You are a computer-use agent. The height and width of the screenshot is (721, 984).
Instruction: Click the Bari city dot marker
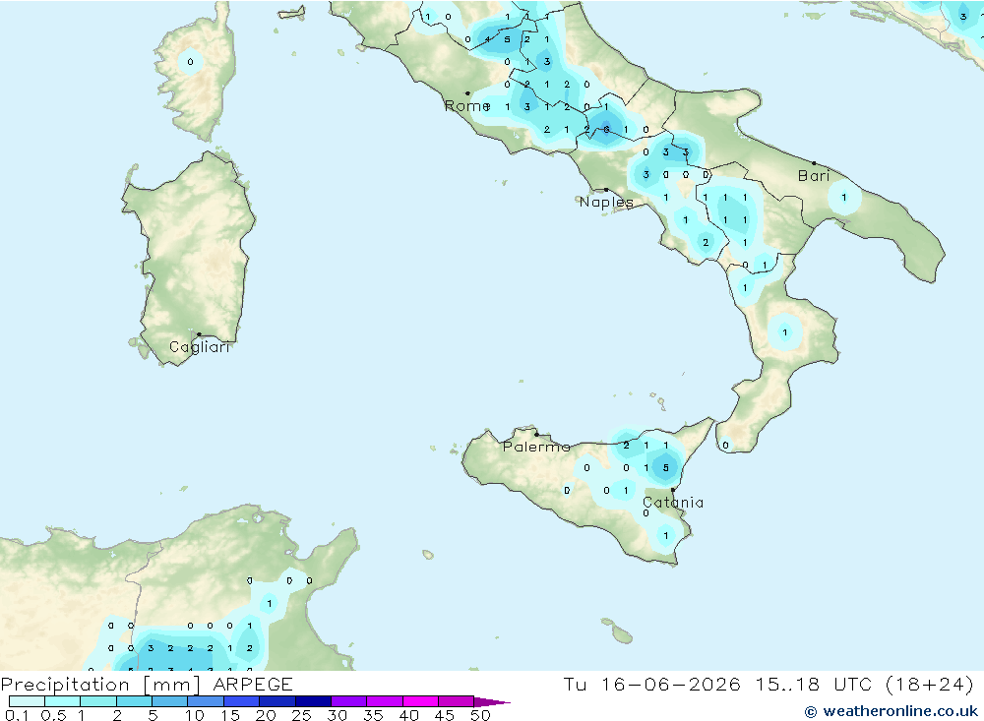(x=814, y=163)
